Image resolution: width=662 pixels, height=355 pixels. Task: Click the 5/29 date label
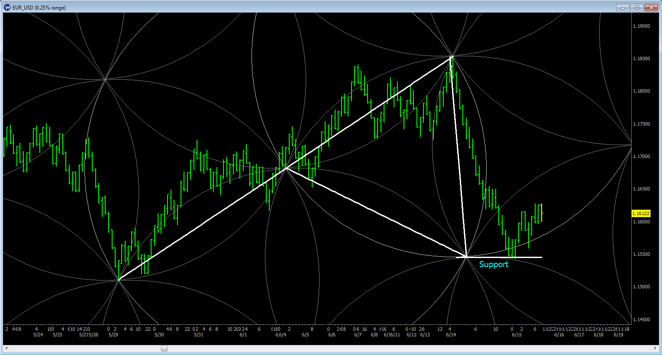113,335
